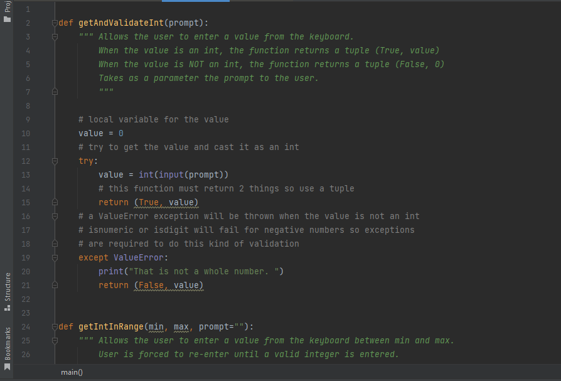Click line number 13 in the gutter
The height and width of the screenshot is (381, 561).
tap(26, 174)
